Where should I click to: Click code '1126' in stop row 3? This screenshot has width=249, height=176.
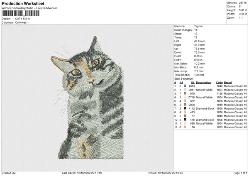220,93
